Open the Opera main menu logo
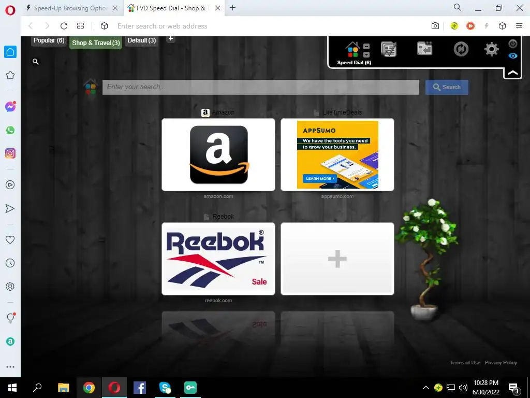The width and height of the screenshot is (530, 398). [10, 10]
